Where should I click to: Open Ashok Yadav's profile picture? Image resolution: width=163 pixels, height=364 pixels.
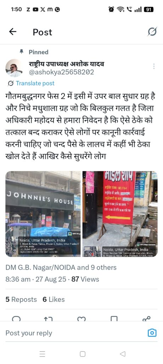pyautogui.click(x=14, y=68)
